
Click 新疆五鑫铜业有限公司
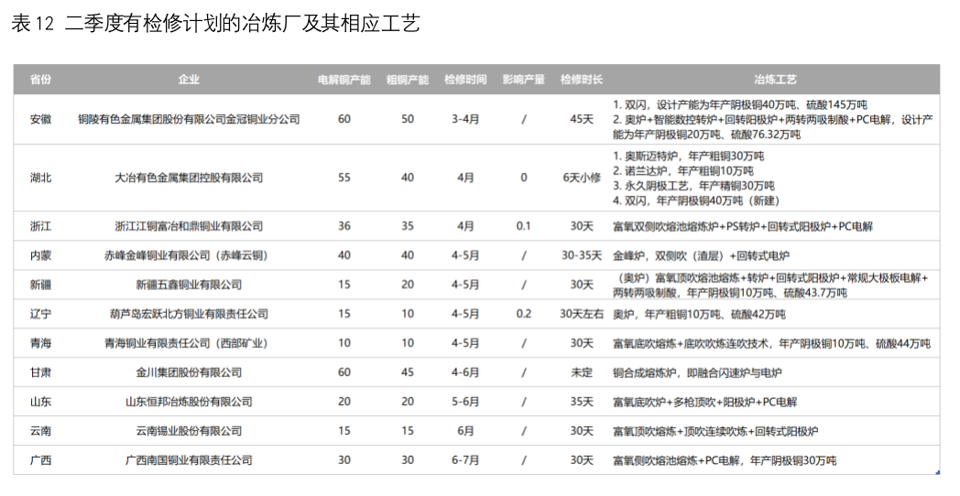pos(189,285)
